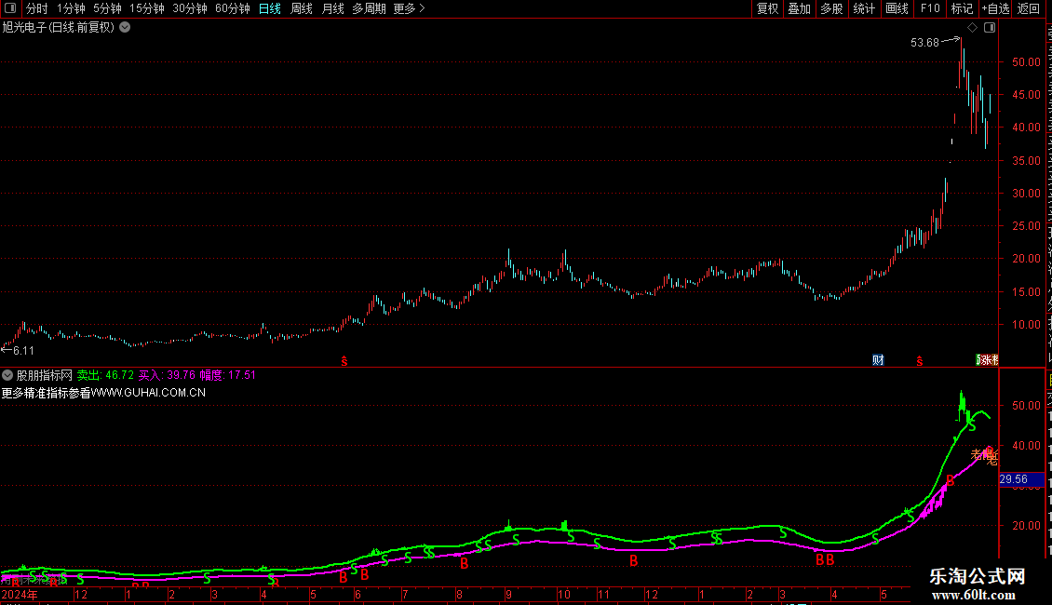Click the 买入: 39.76 indicator value
Screen dimensions: 1052x605
pyautogui.click(x=167, y=375)
